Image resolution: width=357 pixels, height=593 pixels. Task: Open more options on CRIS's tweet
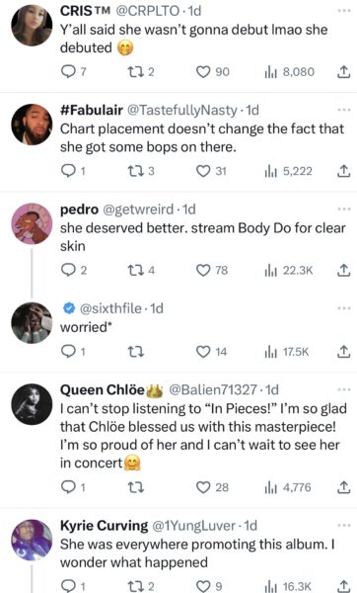coord(344,11)
